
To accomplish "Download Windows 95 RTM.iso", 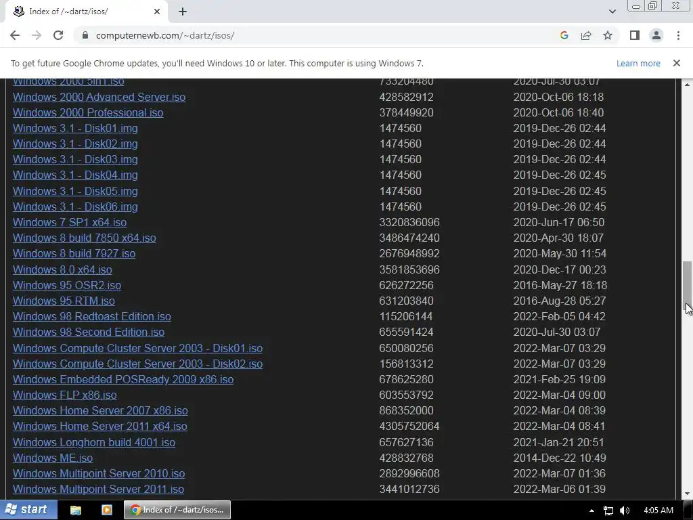I will [x=64, y=301].
